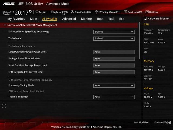Click the Quick Note pencil icon

click(125, 12)
